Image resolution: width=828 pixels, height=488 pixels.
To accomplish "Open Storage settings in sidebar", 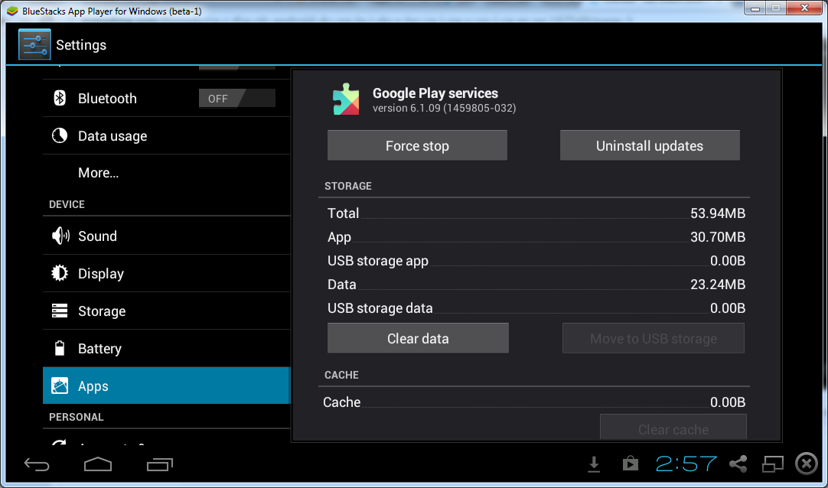I will click(x=166, y=311).
